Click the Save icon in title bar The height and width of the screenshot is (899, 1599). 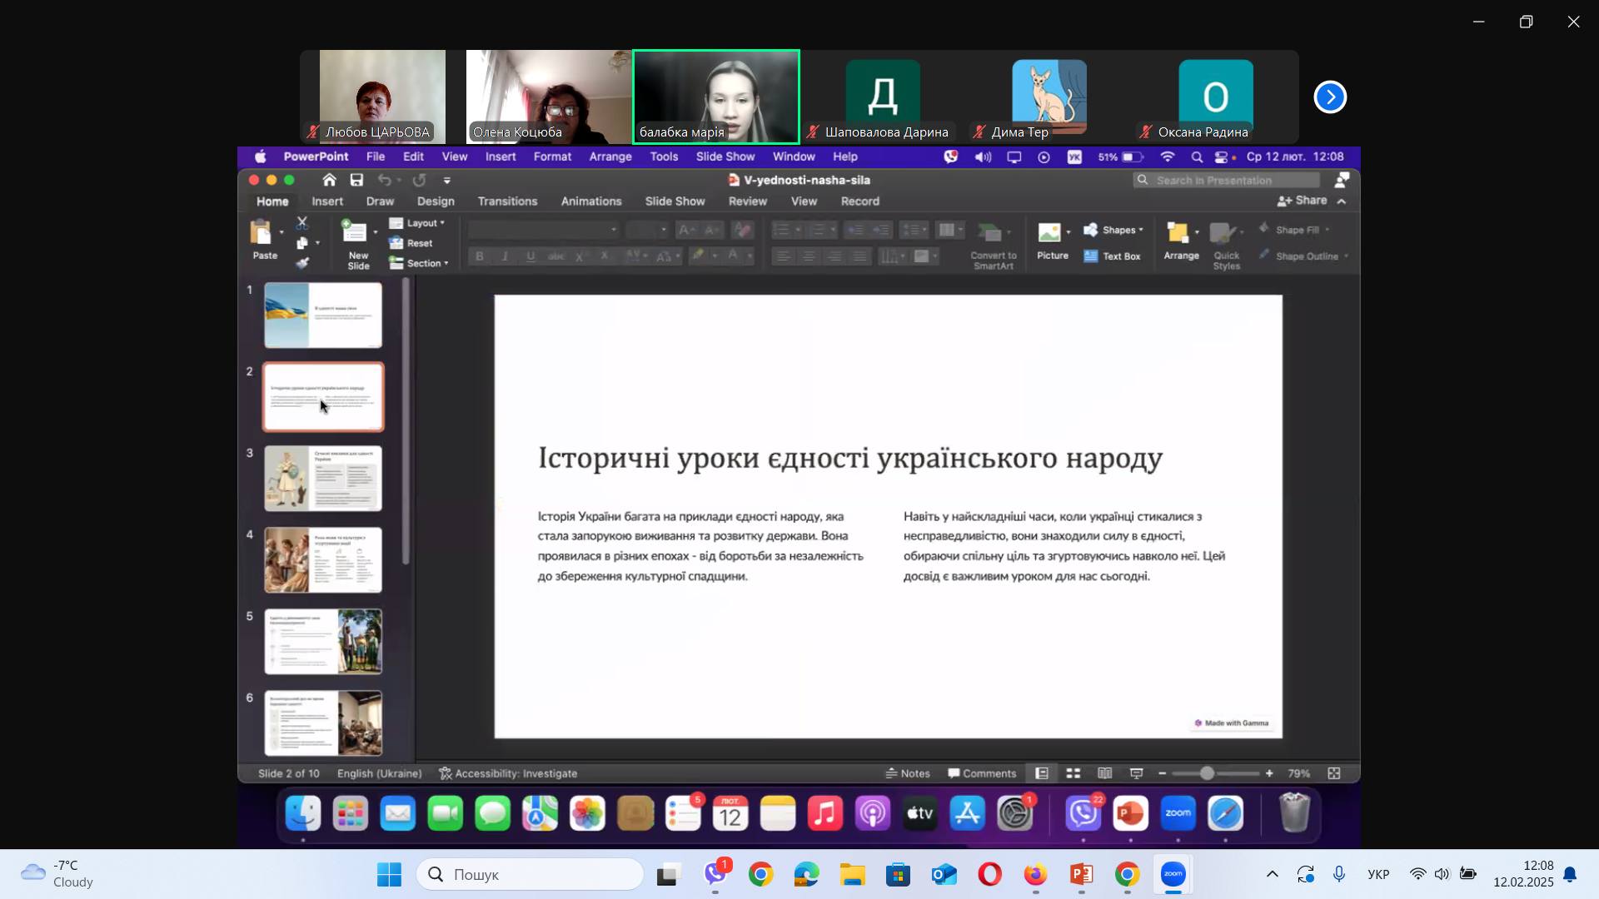coord(356,180)
